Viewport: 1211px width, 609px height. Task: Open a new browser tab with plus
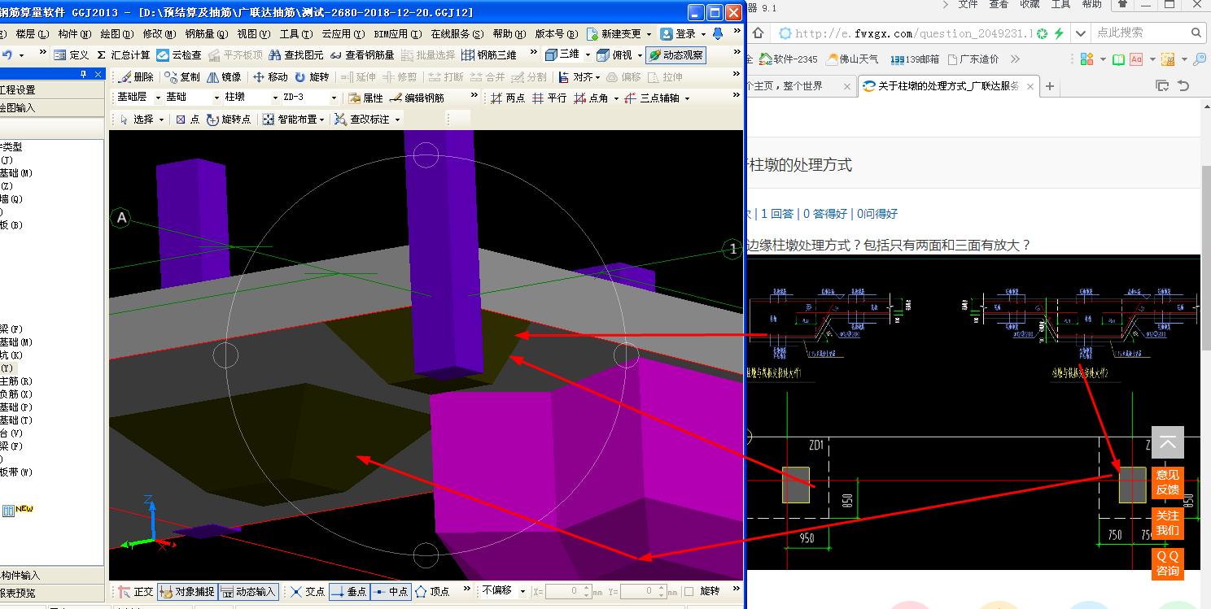[x=1050, y=86]
